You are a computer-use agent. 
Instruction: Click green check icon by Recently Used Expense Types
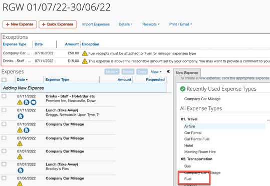tap(182, 89)
